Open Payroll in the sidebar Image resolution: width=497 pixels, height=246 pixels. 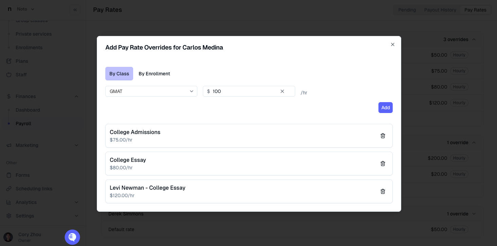[x=23, y=124]
